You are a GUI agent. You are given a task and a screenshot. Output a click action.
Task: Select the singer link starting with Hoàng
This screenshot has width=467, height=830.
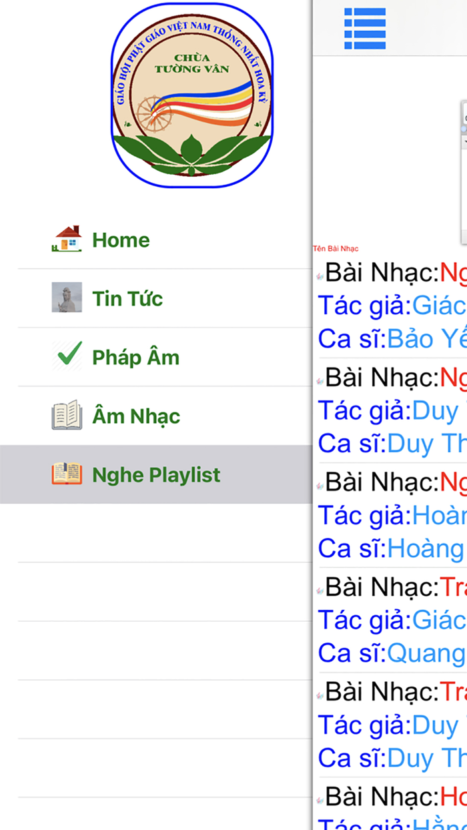(426, 548)
